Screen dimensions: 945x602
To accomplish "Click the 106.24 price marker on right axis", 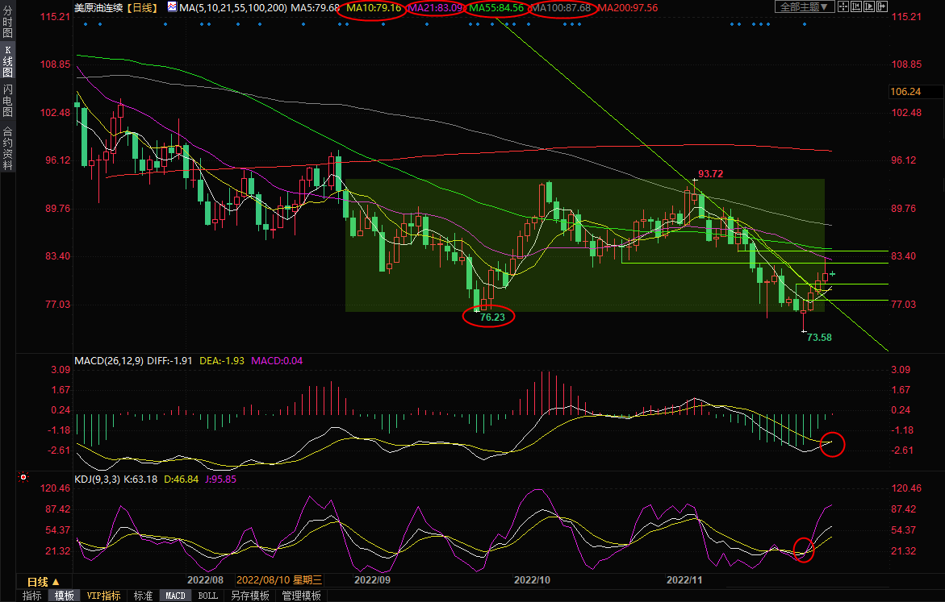I will 904,92.
